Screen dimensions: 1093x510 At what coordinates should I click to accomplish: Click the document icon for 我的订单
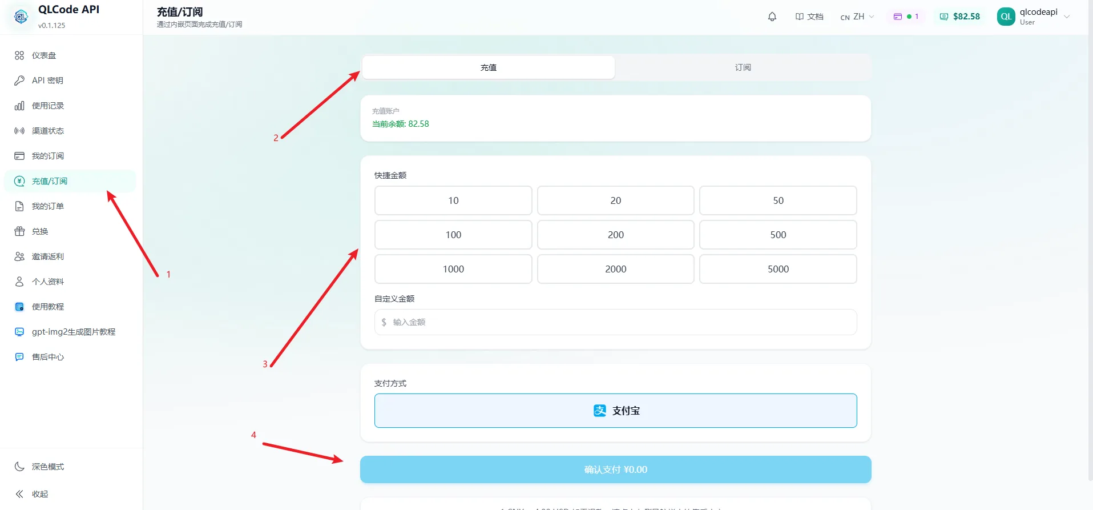click(19, 206)
